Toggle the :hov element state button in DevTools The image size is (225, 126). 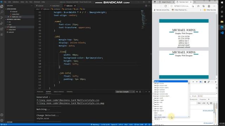point(199,103)
